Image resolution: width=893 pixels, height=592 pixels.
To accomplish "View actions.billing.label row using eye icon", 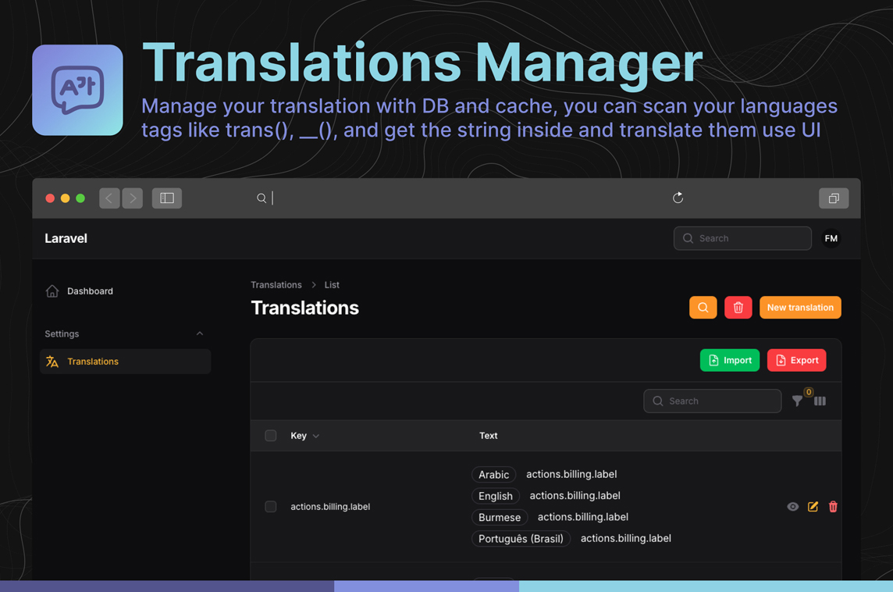I will [792, 507].
